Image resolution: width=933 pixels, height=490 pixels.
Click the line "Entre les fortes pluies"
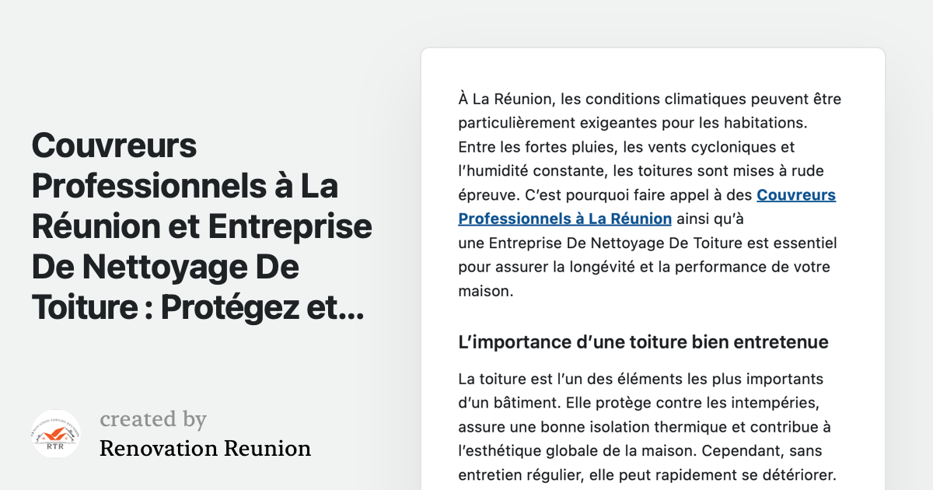(626, 147)
